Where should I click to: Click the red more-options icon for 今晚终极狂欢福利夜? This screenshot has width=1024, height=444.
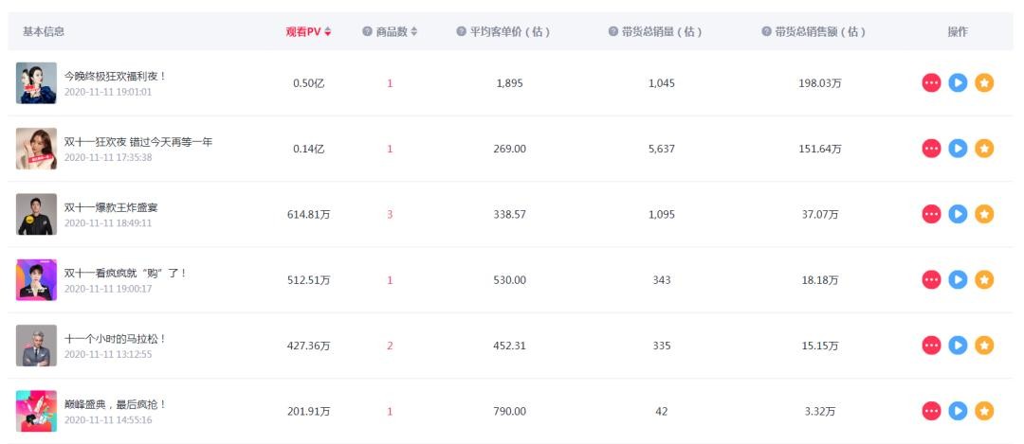[x=931, y=83]
